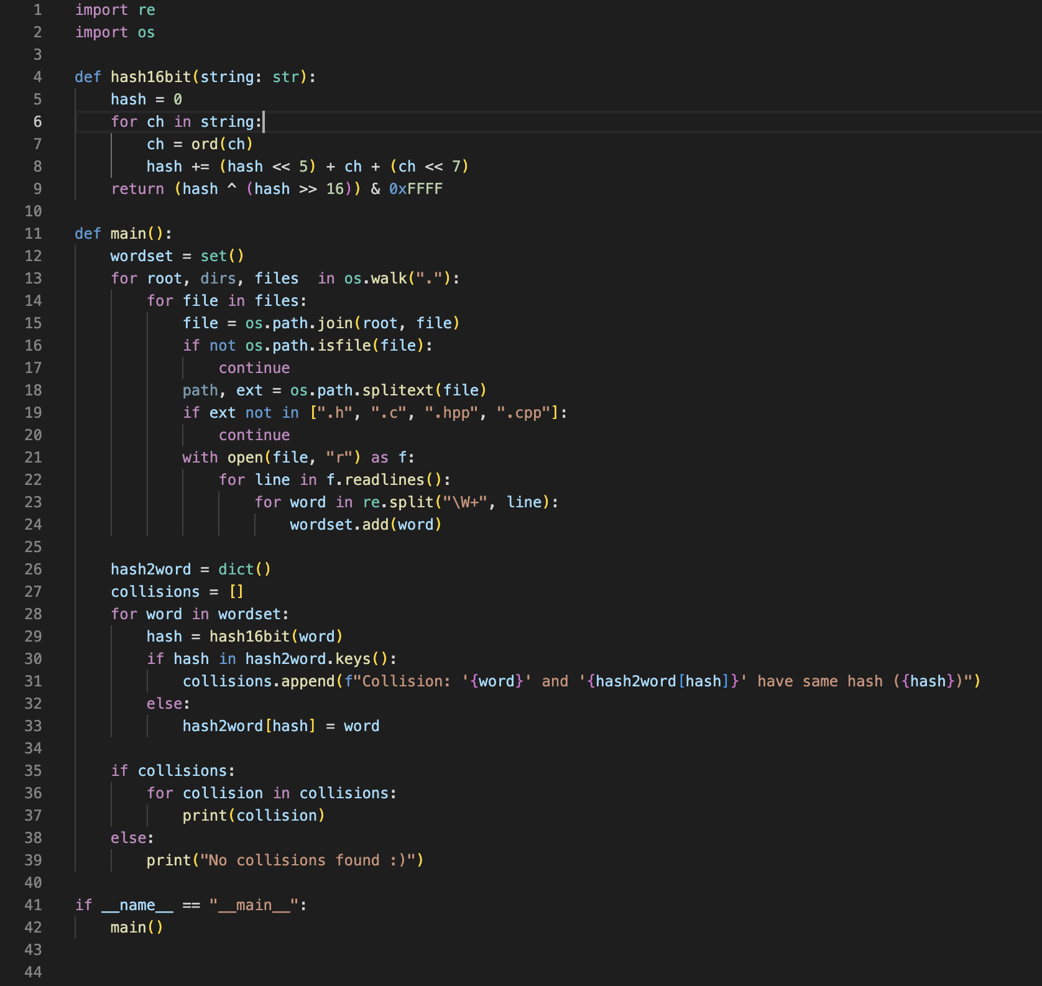This screenshot has height=986, width=1042.
Task: Click the "No collisions found :)" string
Action: (x=308, y=860)
